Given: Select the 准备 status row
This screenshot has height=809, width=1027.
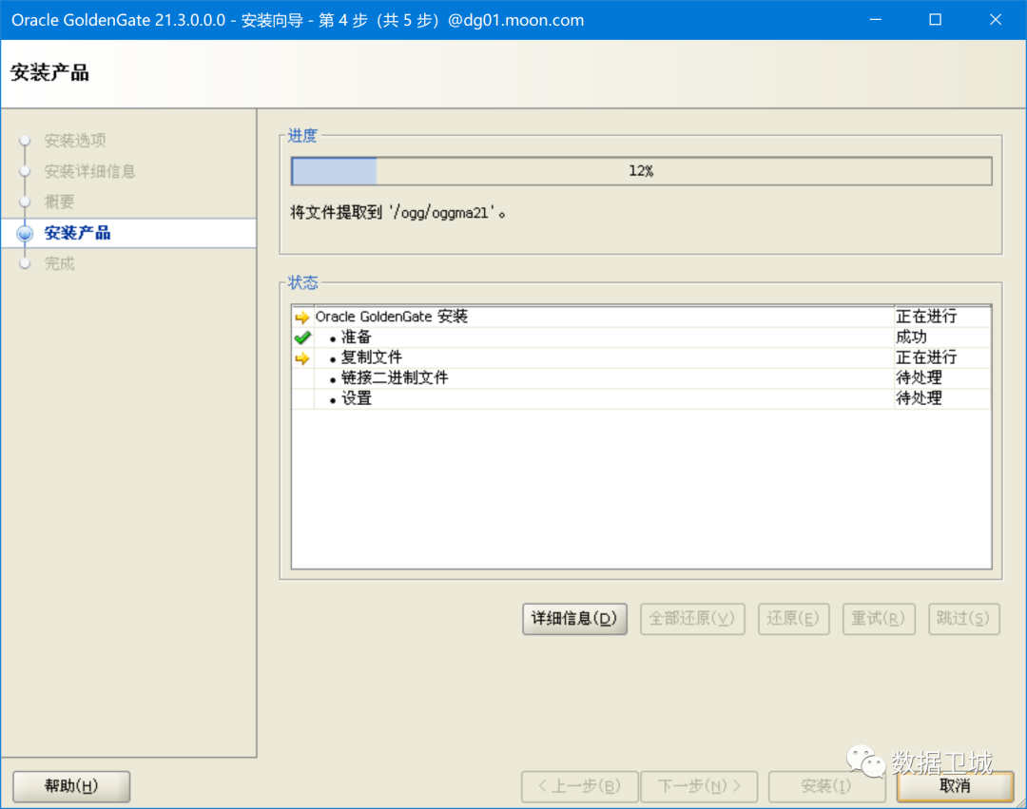Looking at the screenshot, I should (x=641, y=337).
